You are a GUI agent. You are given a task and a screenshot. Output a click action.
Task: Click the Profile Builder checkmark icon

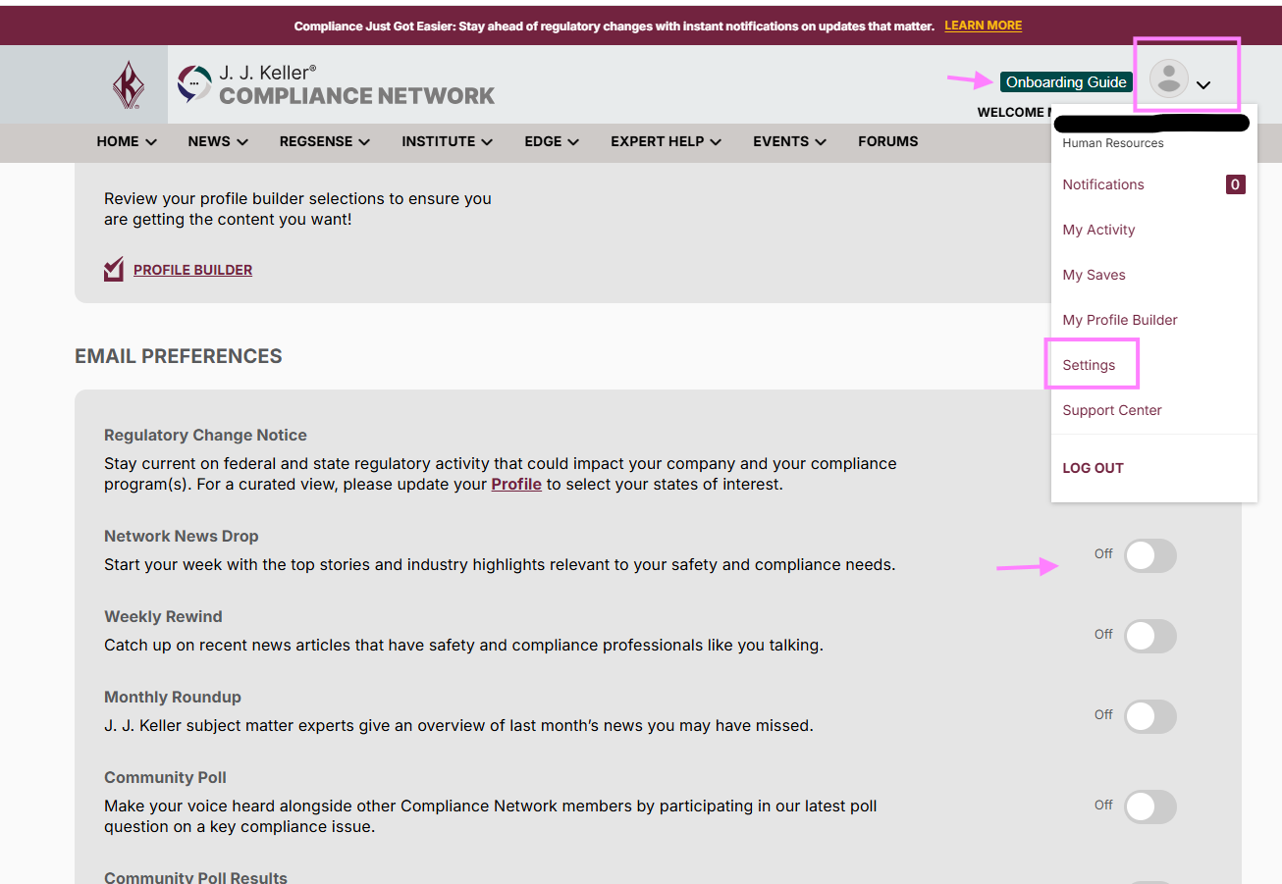[114, 269]
